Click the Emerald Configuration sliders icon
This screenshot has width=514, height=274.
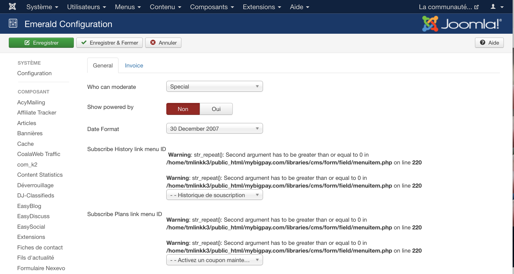coord(13,24)
